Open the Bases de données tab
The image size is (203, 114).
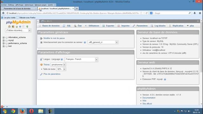click(x=49, y=26)
